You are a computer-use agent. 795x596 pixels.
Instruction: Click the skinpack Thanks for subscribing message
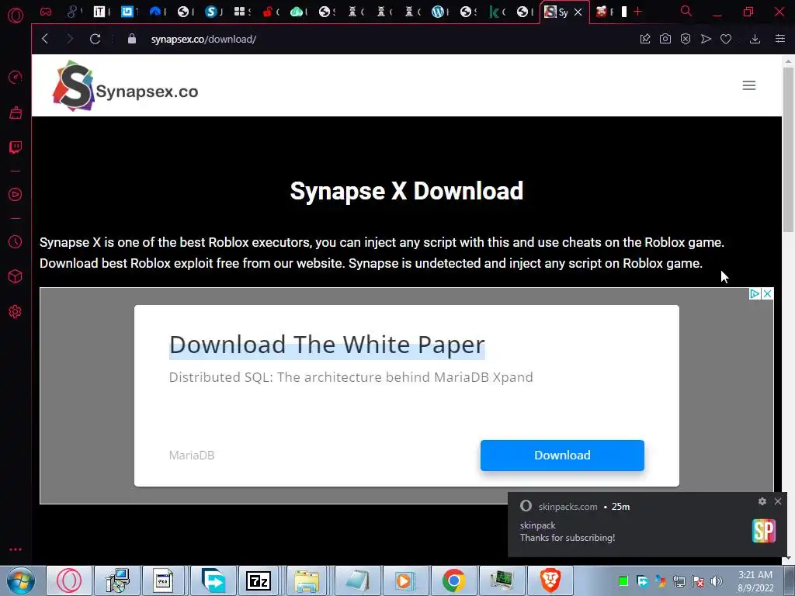tap(568, 532)
